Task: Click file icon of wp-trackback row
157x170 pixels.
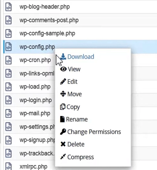Action: click(x=9, y=153)
